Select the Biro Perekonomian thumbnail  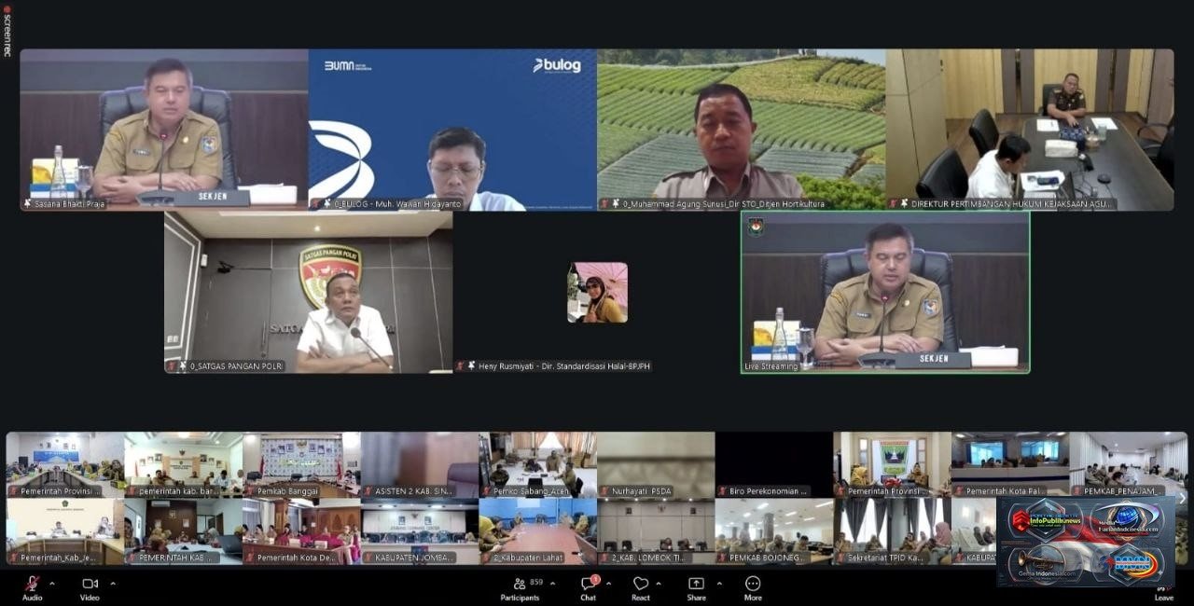tap(774, 464)
